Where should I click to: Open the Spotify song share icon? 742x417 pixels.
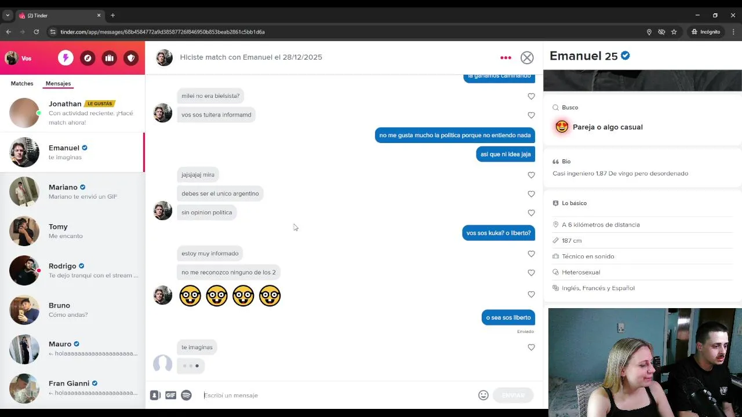click(186, 395)
